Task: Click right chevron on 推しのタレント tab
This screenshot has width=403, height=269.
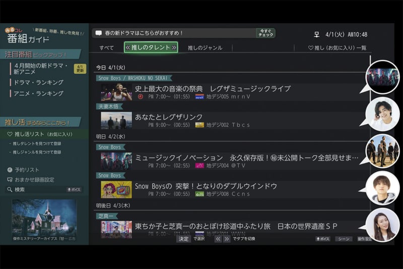Action: (x=174, y=48)
